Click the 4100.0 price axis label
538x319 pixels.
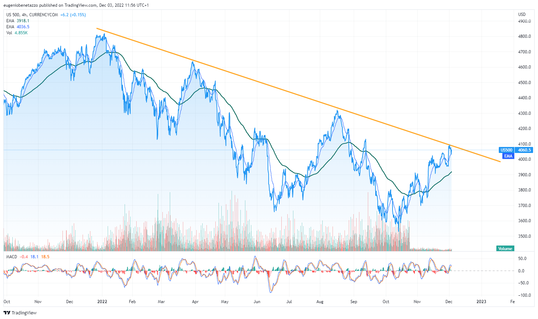525,144
